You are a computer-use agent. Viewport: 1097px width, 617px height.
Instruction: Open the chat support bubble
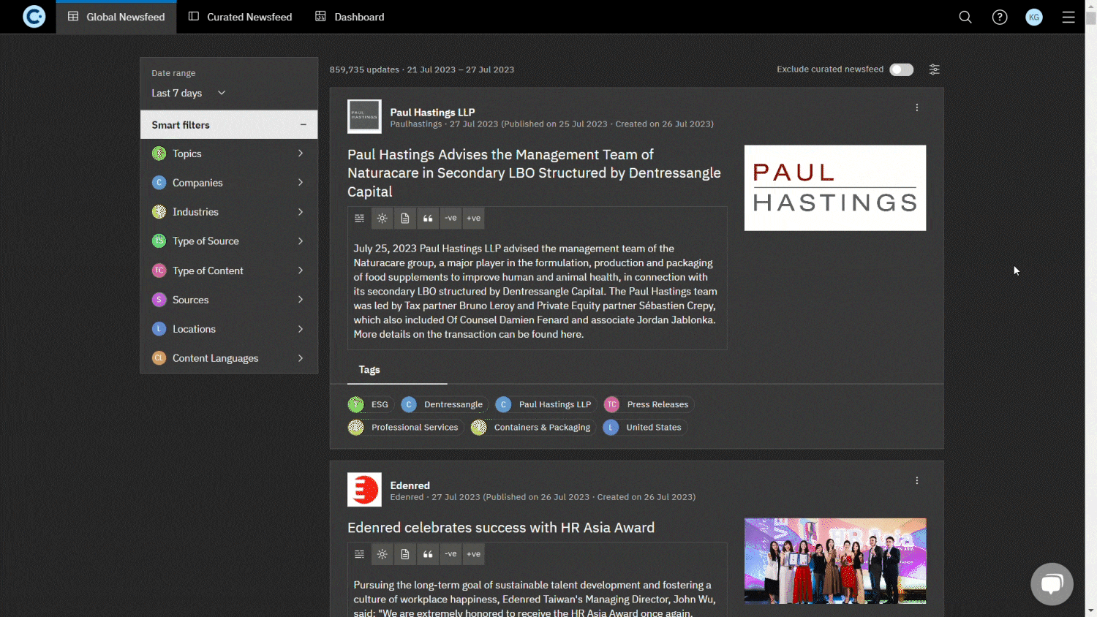click(1052, 583)
